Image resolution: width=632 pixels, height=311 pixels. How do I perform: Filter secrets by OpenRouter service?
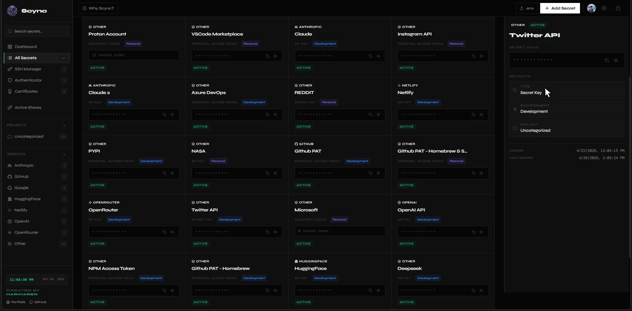37,232
